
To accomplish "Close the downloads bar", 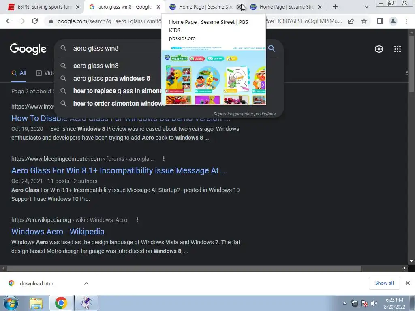I will [408, 283].
